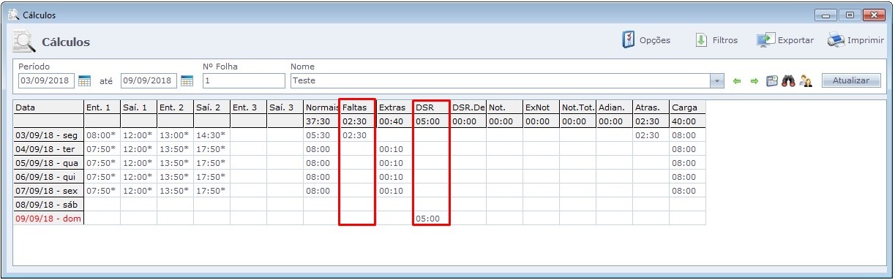This screenshot has height=280, width=895.
Task: Click the Imprimir label
Action: [866, 40]
